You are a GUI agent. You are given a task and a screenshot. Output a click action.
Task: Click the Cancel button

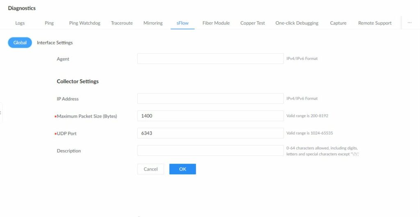pos(151,169)
